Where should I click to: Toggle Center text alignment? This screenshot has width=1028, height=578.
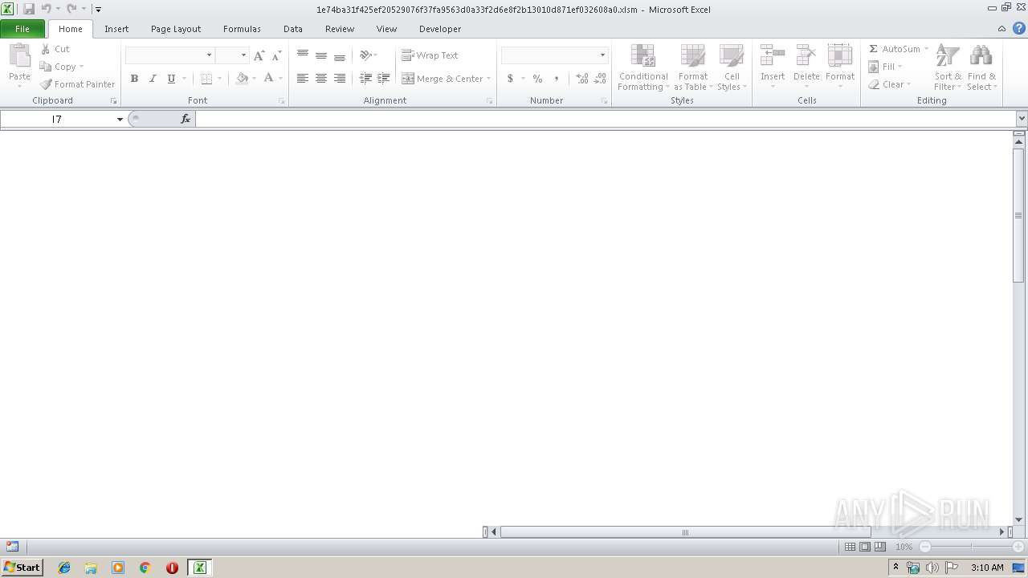[x=321, y=79]
